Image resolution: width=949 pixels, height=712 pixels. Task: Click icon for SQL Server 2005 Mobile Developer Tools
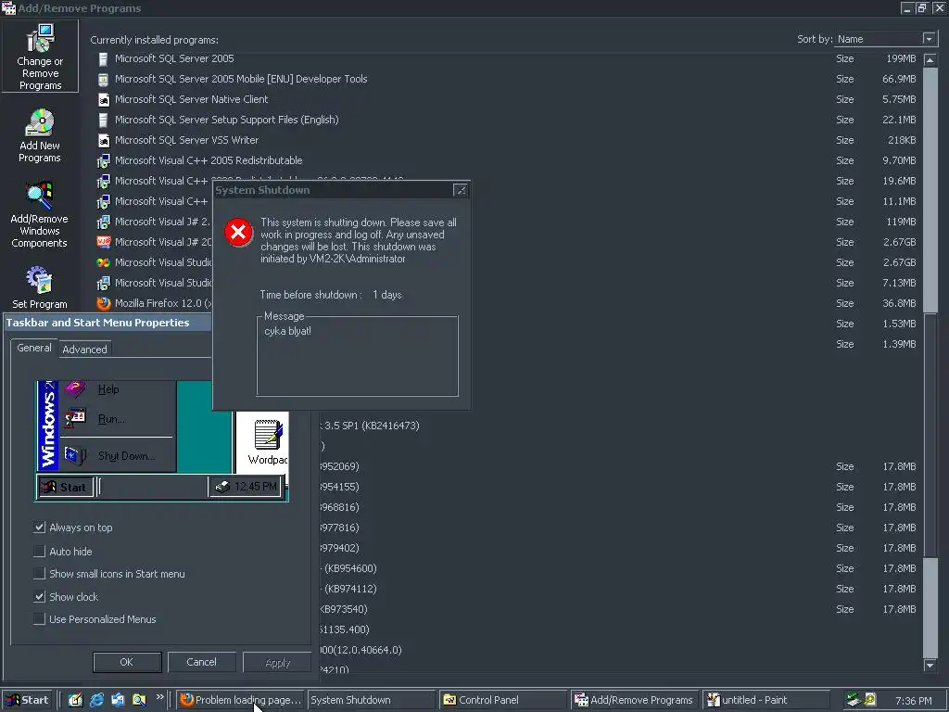point(104,80)
